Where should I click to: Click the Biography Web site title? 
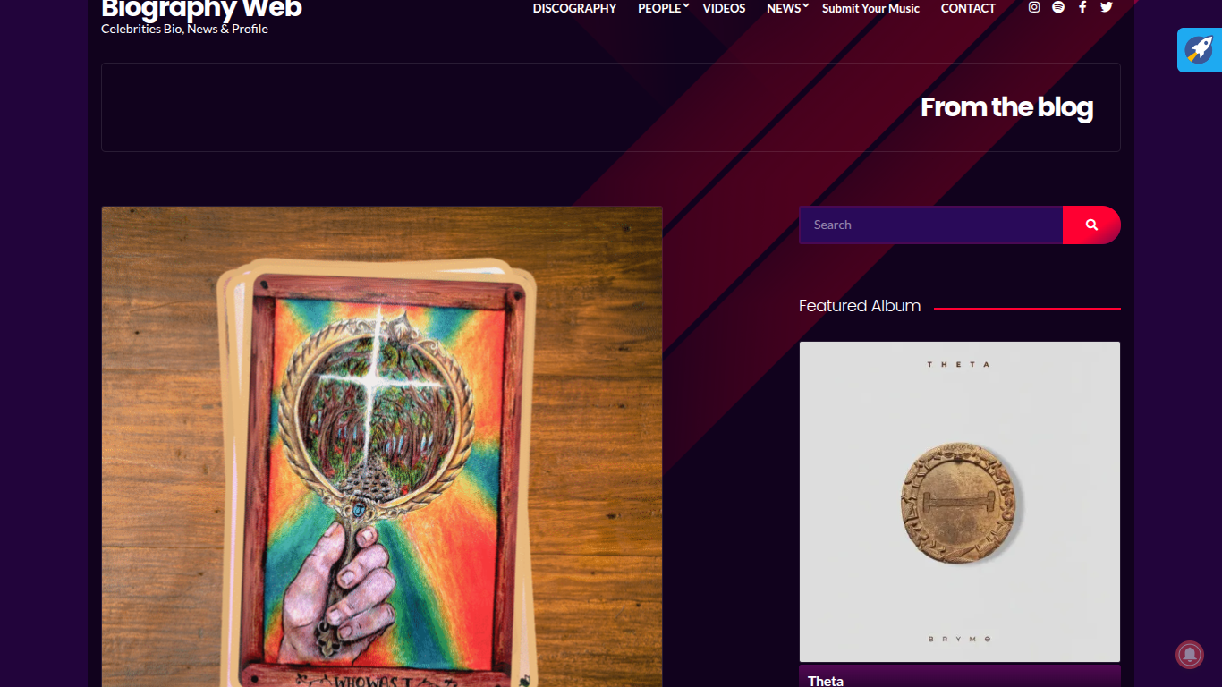click(201, 9)
